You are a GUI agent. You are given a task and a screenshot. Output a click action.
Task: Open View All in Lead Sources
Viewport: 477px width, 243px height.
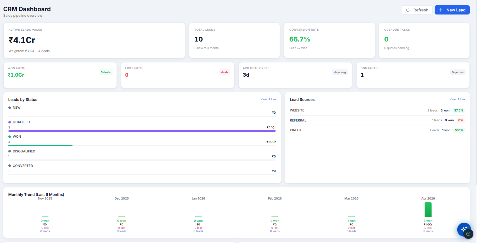457,99
